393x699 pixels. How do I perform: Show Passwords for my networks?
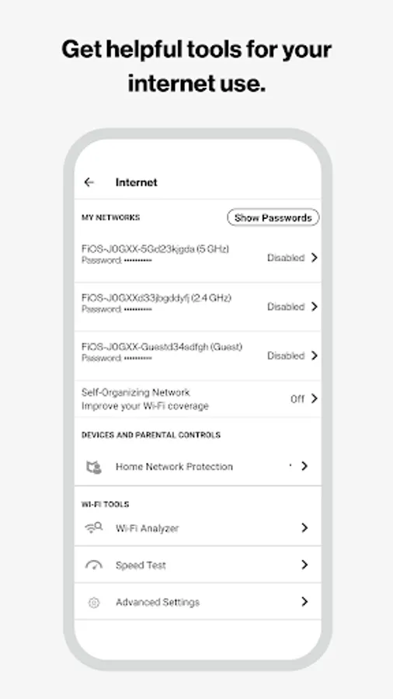pyautogui.click(x=273, y=217)
